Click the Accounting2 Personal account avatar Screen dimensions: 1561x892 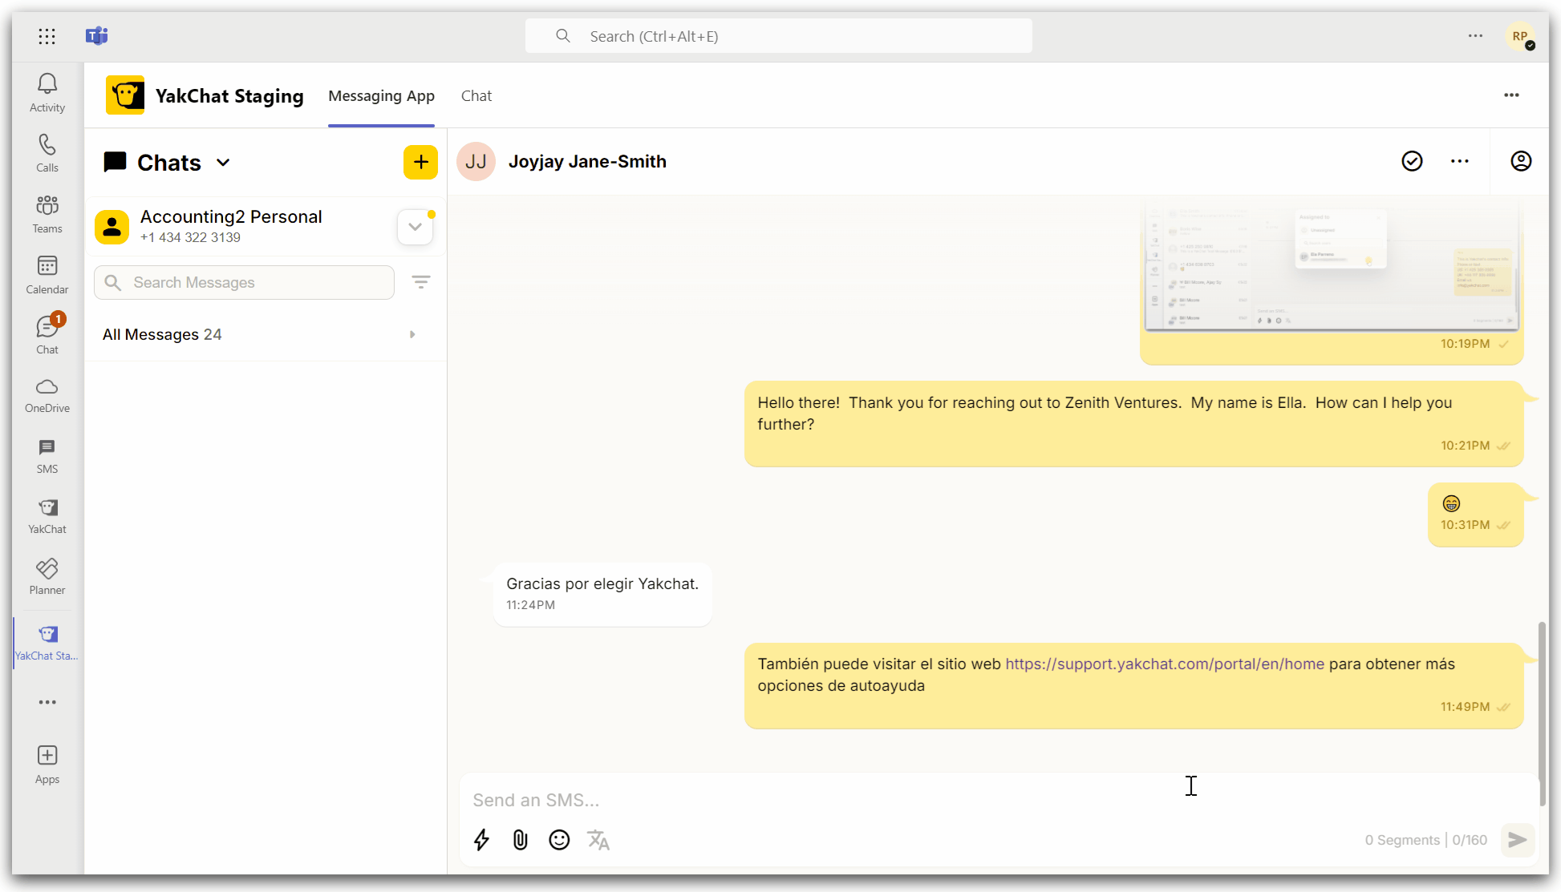[x=111, y=227]
